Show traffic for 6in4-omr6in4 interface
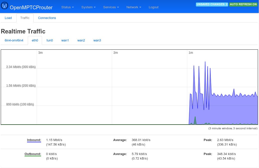Screen dimensions: 259x168 14,40
